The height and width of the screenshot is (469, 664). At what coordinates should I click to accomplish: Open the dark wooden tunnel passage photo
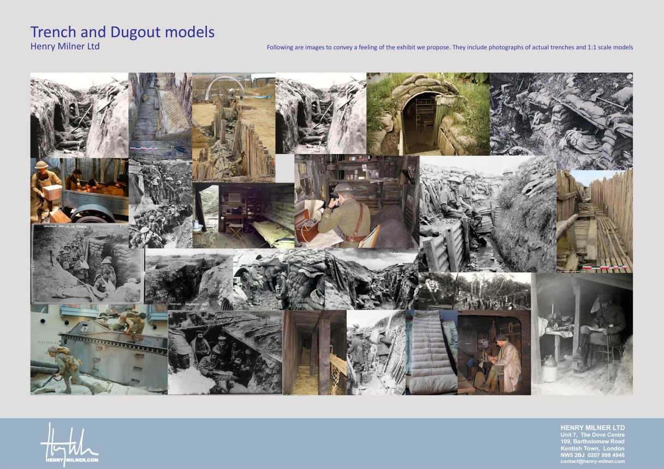314,352
